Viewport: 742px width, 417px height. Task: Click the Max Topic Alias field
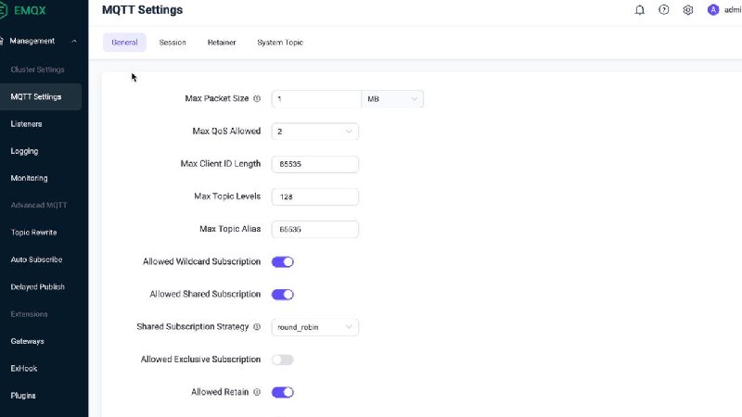pyautogui.click(x=314, y=229)
